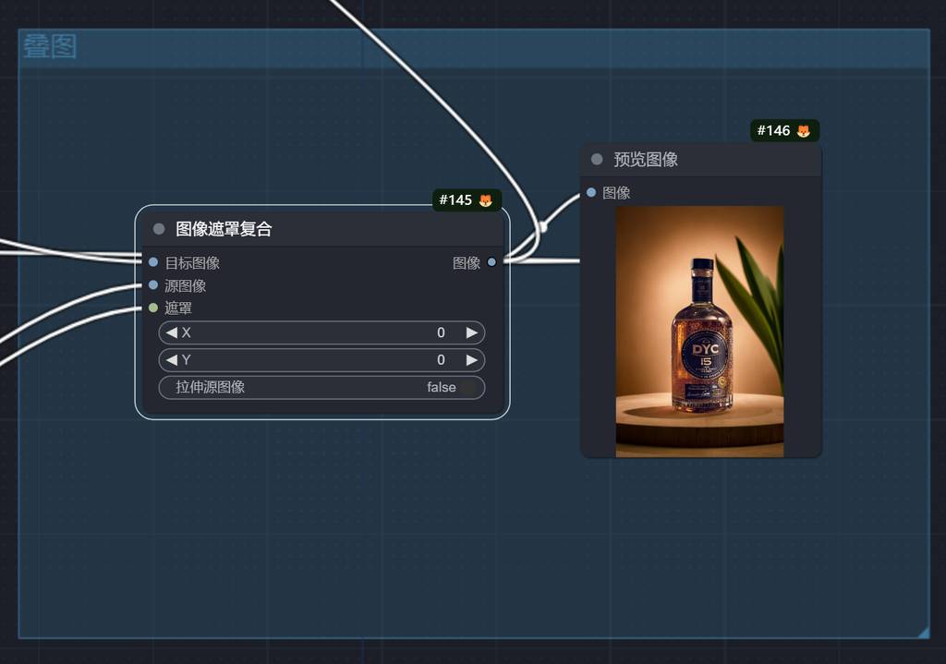
Task: Click the 源图像 input socket
Action: tap(153, 285)
